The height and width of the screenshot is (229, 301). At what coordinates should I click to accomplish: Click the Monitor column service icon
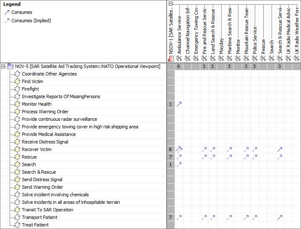[x=238, y=58]
